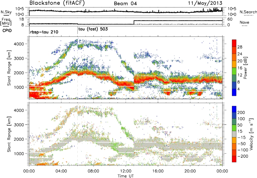
Task: Click the date '11/May/2013'
Action: click(205, 3)
